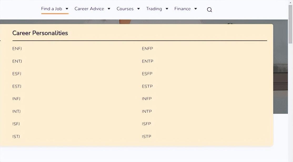Choose the ESTP personality link
The width and height of the screenshot is (293, 162).
tap(147, 87)
